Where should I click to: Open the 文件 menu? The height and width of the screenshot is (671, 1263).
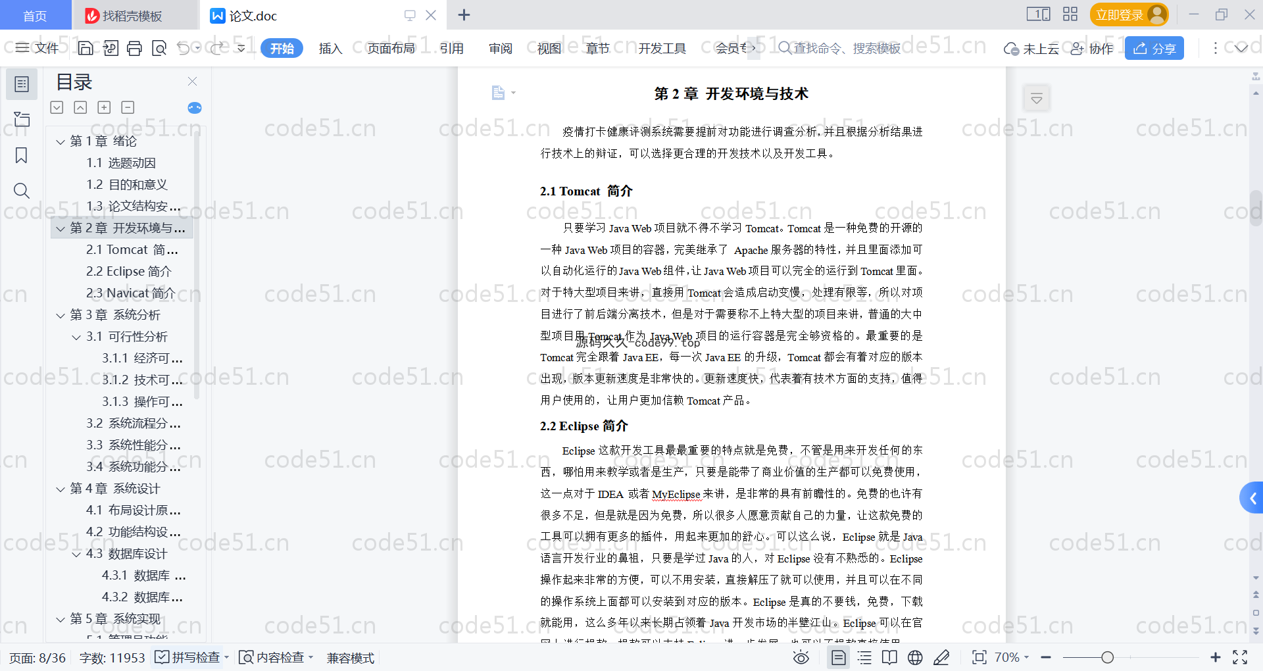click(x=37, y=48)
